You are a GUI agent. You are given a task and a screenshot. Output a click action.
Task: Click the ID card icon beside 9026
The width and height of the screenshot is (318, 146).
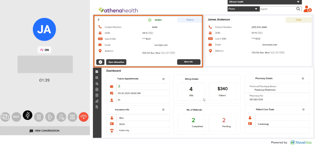click(111, 124)
